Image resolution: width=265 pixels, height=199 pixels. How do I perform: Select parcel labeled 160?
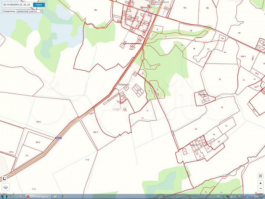tap(222, 38)
